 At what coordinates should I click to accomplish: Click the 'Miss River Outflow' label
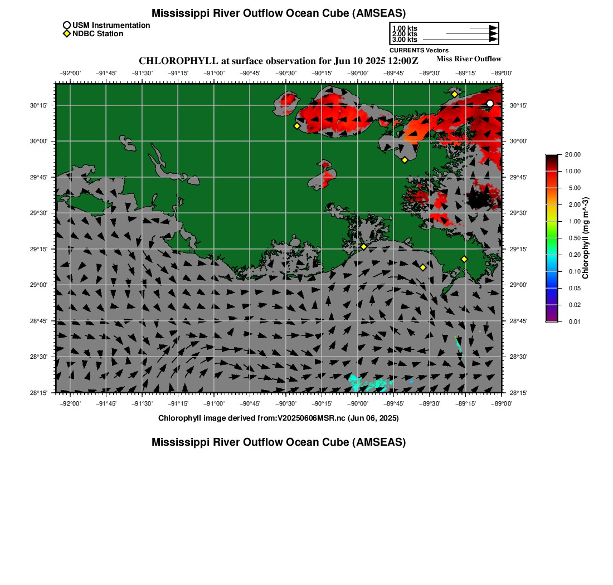coord(469,59)
